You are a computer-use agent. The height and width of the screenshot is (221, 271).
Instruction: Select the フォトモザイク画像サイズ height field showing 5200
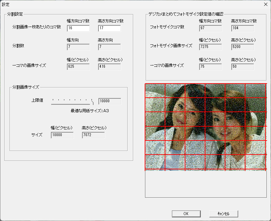click(242, 47)
